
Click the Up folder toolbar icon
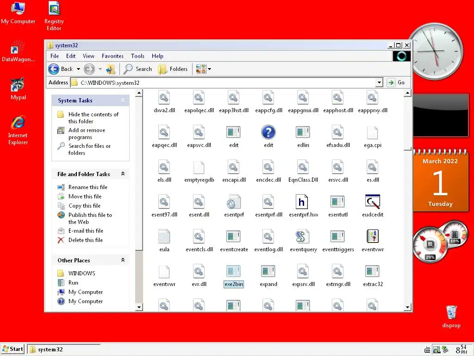tap(111, 69)
